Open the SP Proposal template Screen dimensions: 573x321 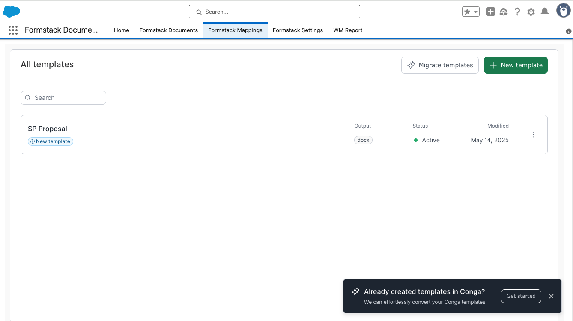coord(48,129)
